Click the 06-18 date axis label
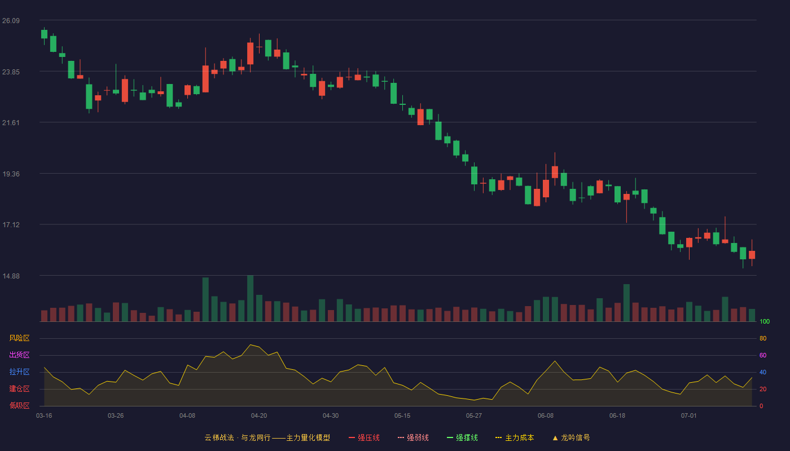The width and height of the screenshot is (790, 451). tap(617, 415)
